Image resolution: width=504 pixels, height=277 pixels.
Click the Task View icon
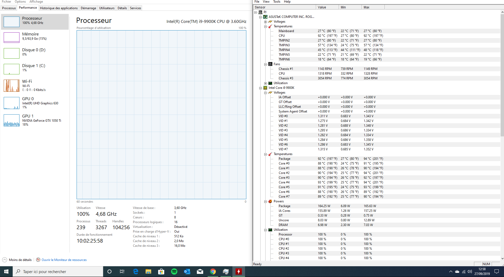pos(122,271)
